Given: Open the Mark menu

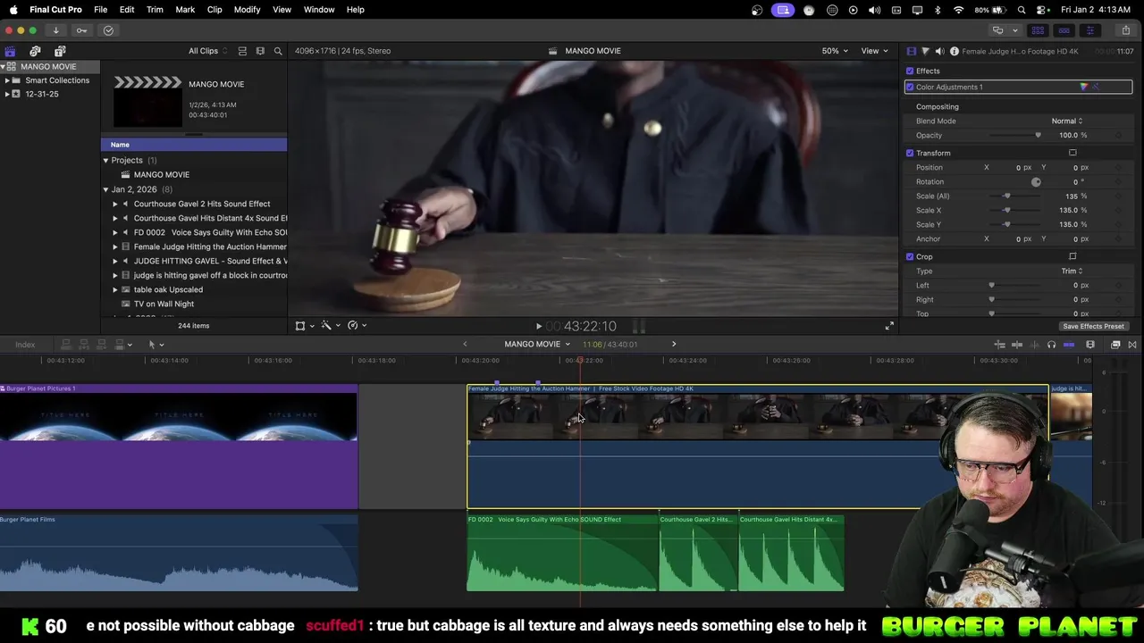Looking at the screenshot, I should tap(185, 10).
